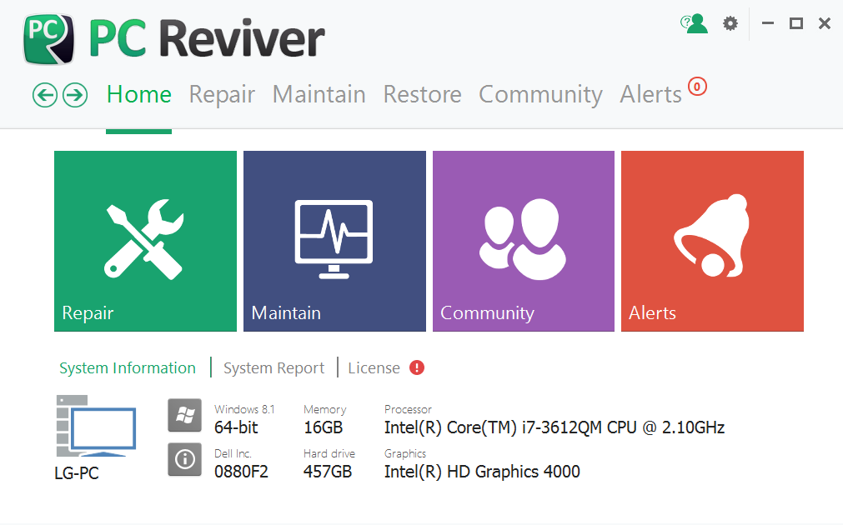Open the Community tile with people icon

[x=524, y=242]
